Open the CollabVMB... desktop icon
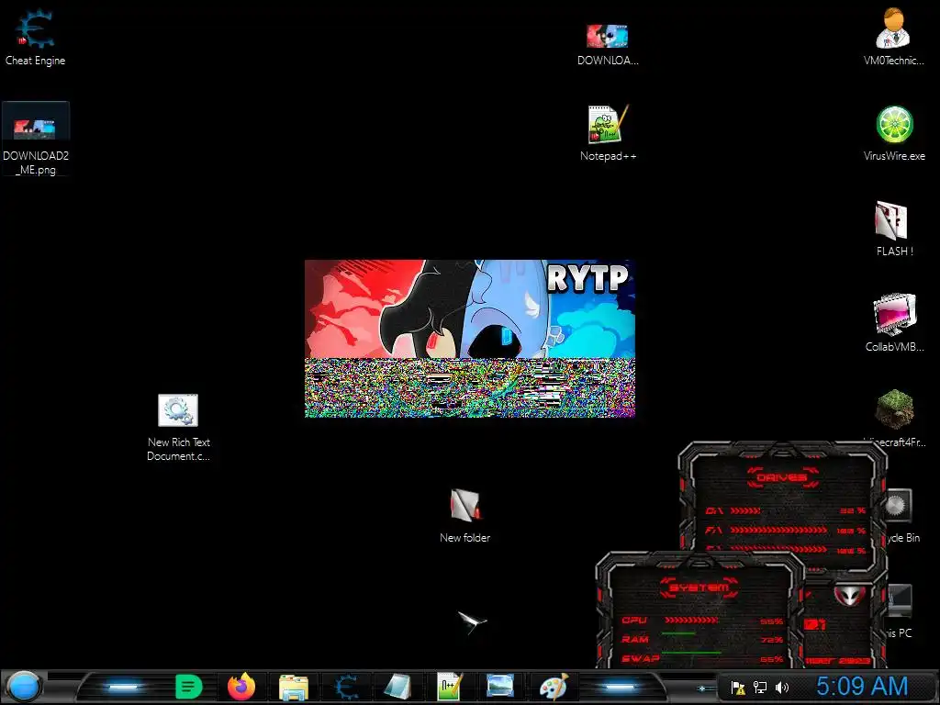Image resolution: width=940 pixels, height=705 pixels. coord(894,324)
